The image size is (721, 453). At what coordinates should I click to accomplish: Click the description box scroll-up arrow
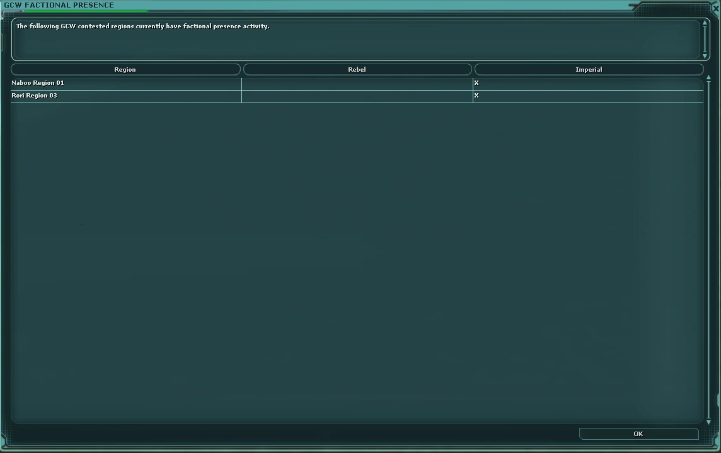[x=705, y=23]
